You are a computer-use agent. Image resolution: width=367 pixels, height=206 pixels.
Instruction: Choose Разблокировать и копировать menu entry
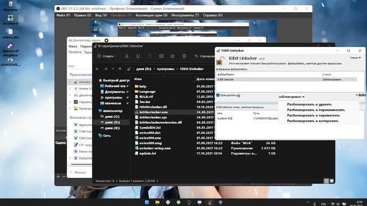[x=313, y=121]
